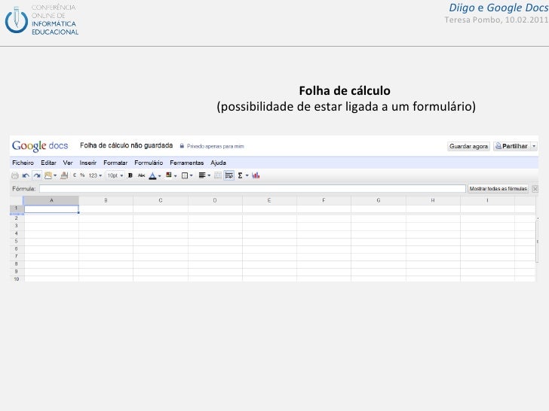
Task: Click the borders icon
Action: tap(185, 175)
